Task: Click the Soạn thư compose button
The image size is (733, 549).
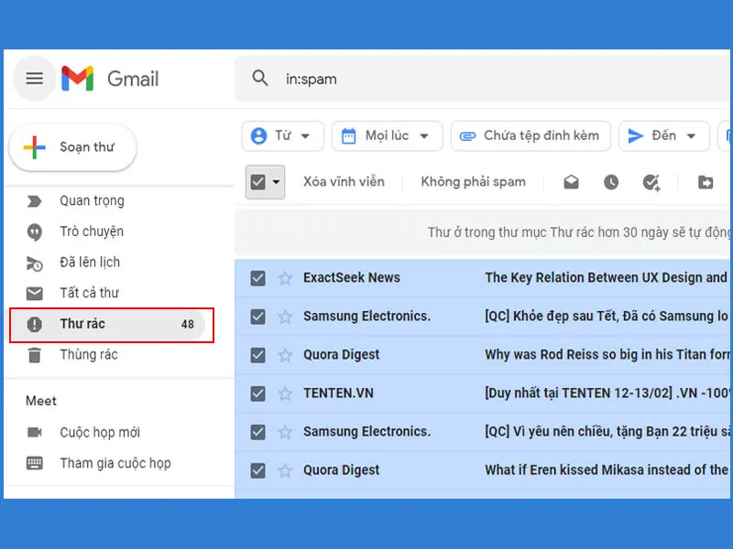Action: point(72,147)
